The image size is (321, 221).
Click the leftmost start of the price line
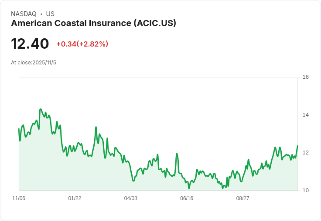[19, 129]
